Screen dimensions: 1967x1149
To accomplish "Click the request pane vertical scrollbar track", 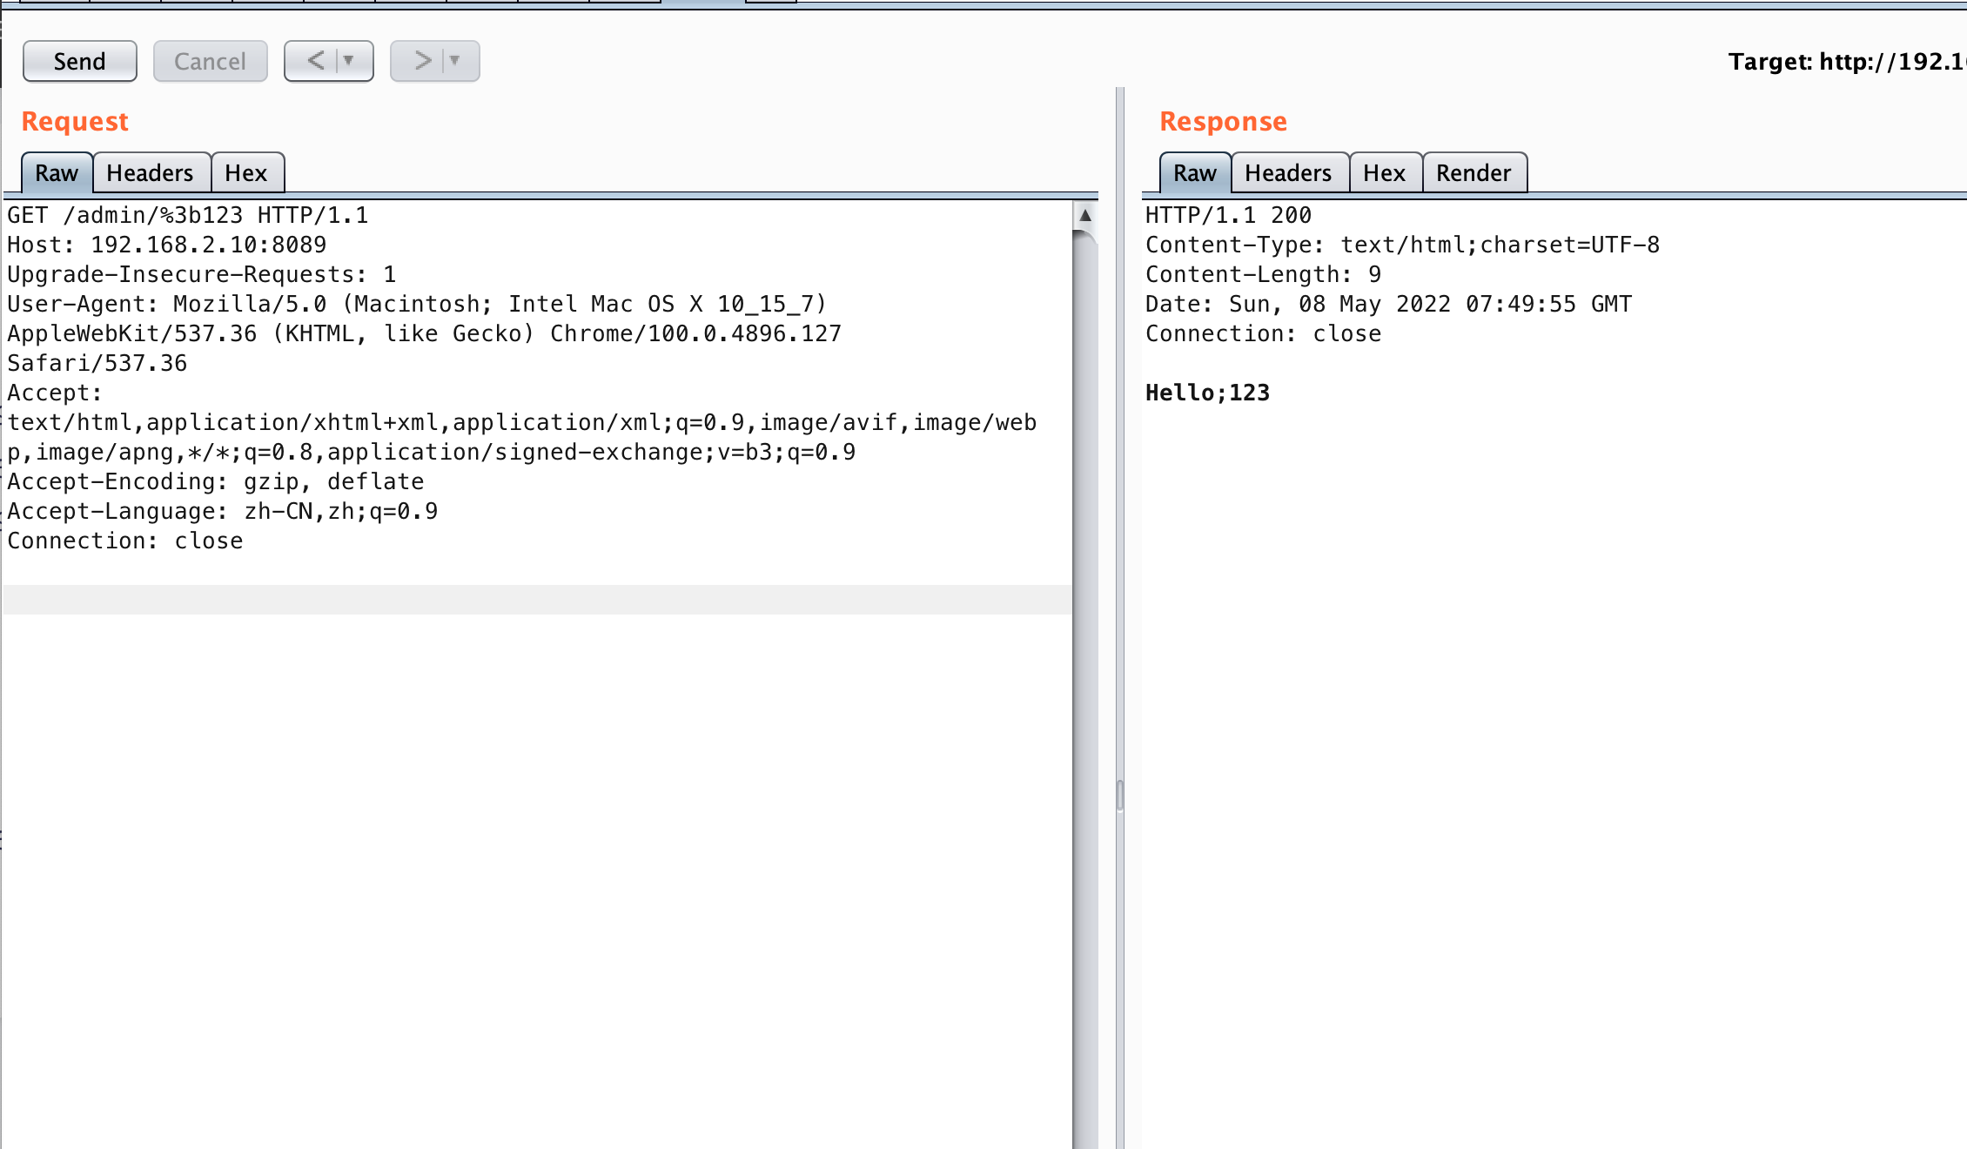I will click(x=1085, y=688).
